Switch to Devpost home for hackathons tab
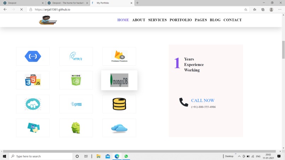This screenshot has width=285, height=160. pyautogui.click(x=68, y=3)
